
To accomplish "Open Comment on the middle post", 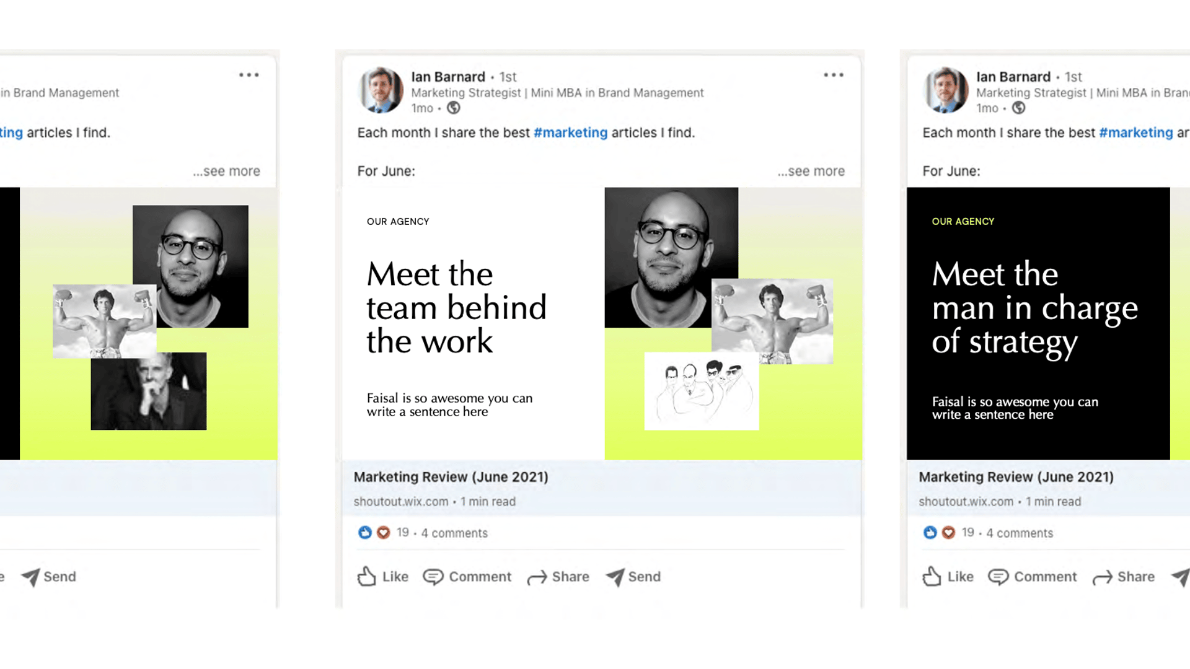I will (x=467, y=577).
